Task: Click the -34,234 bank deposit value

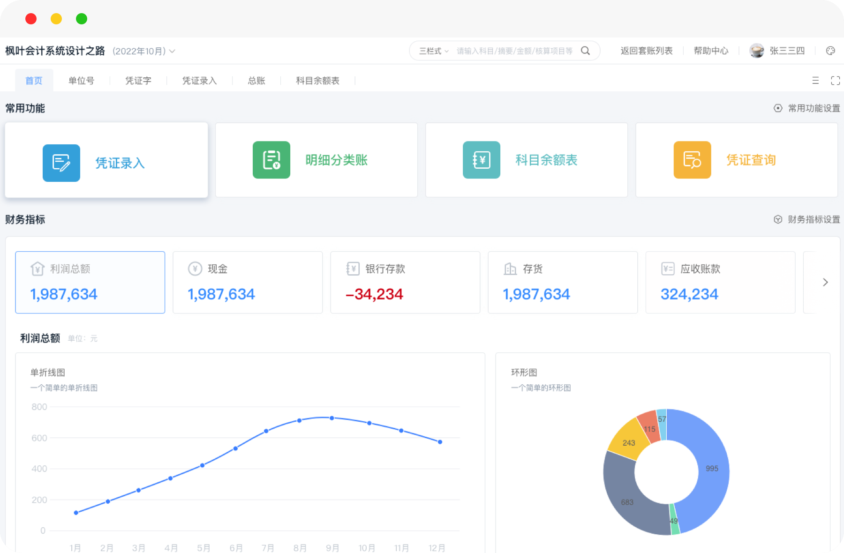Action: [x=374, y=294]
